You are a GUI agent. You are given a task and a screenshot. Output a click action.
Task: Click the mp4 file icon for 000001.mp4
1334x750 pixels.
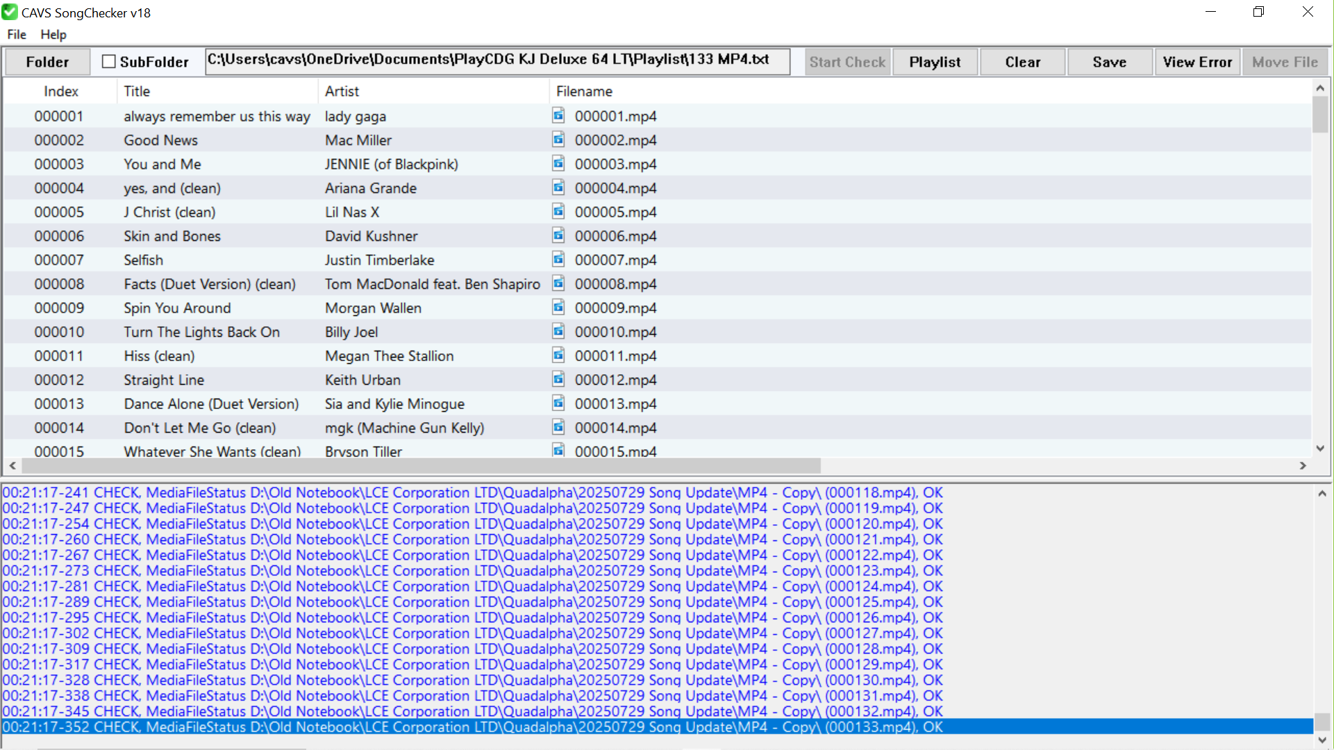tap(558, 115)
